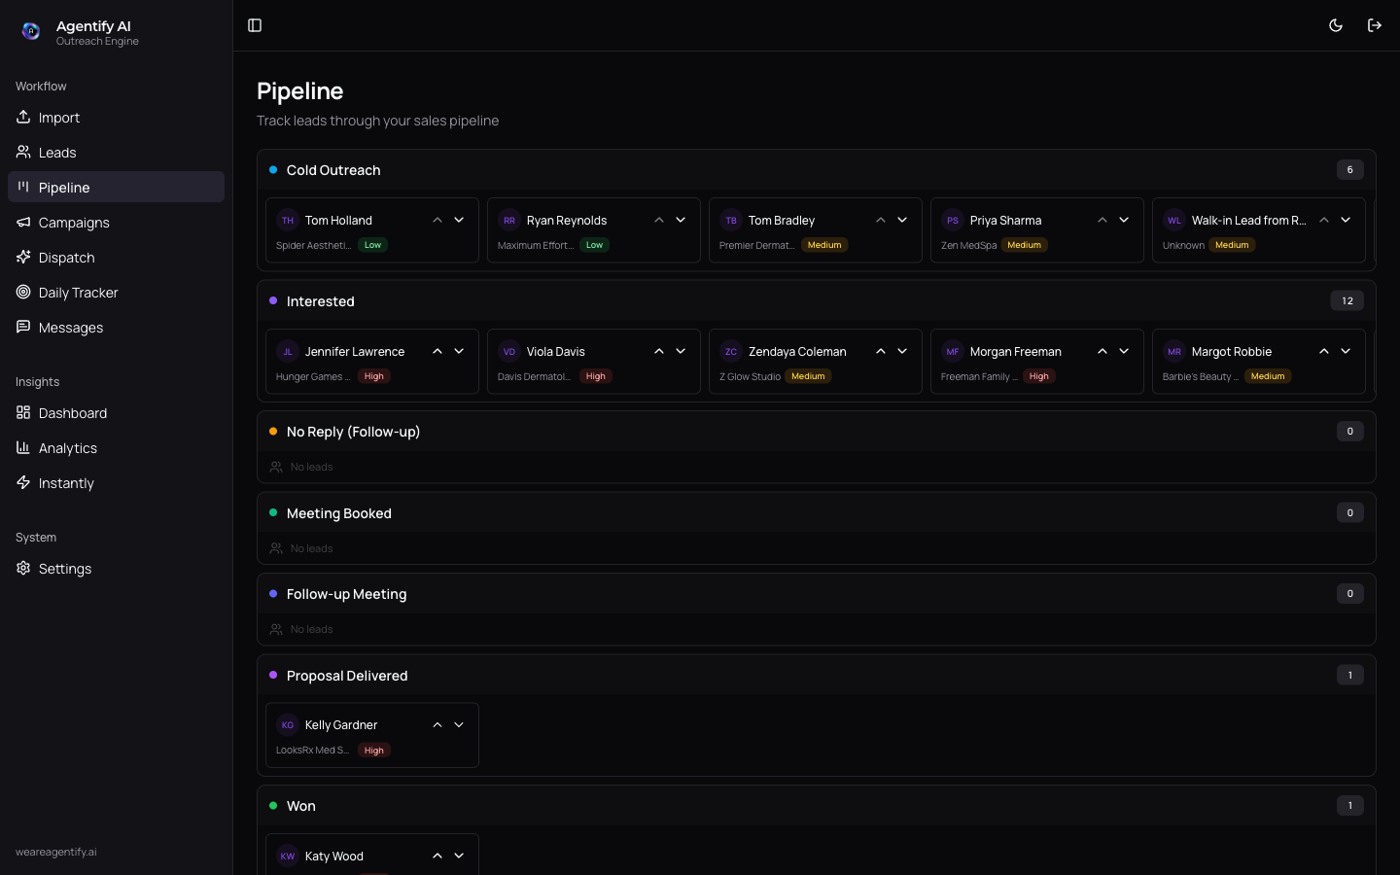This screenshot has width=1400, height=875.
Task: Toggle the theme with the moon icon
Action: click(x=1336, y=25)
